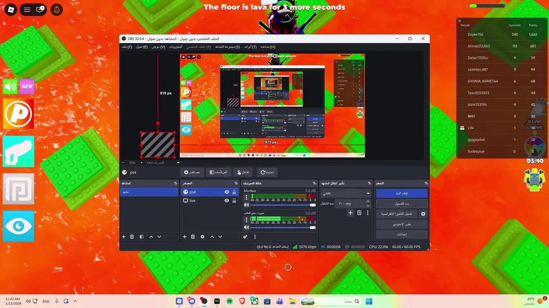Open the orange P points shop icon
The width and height of the screenshot is (549, 308).
tap(18, 114)
